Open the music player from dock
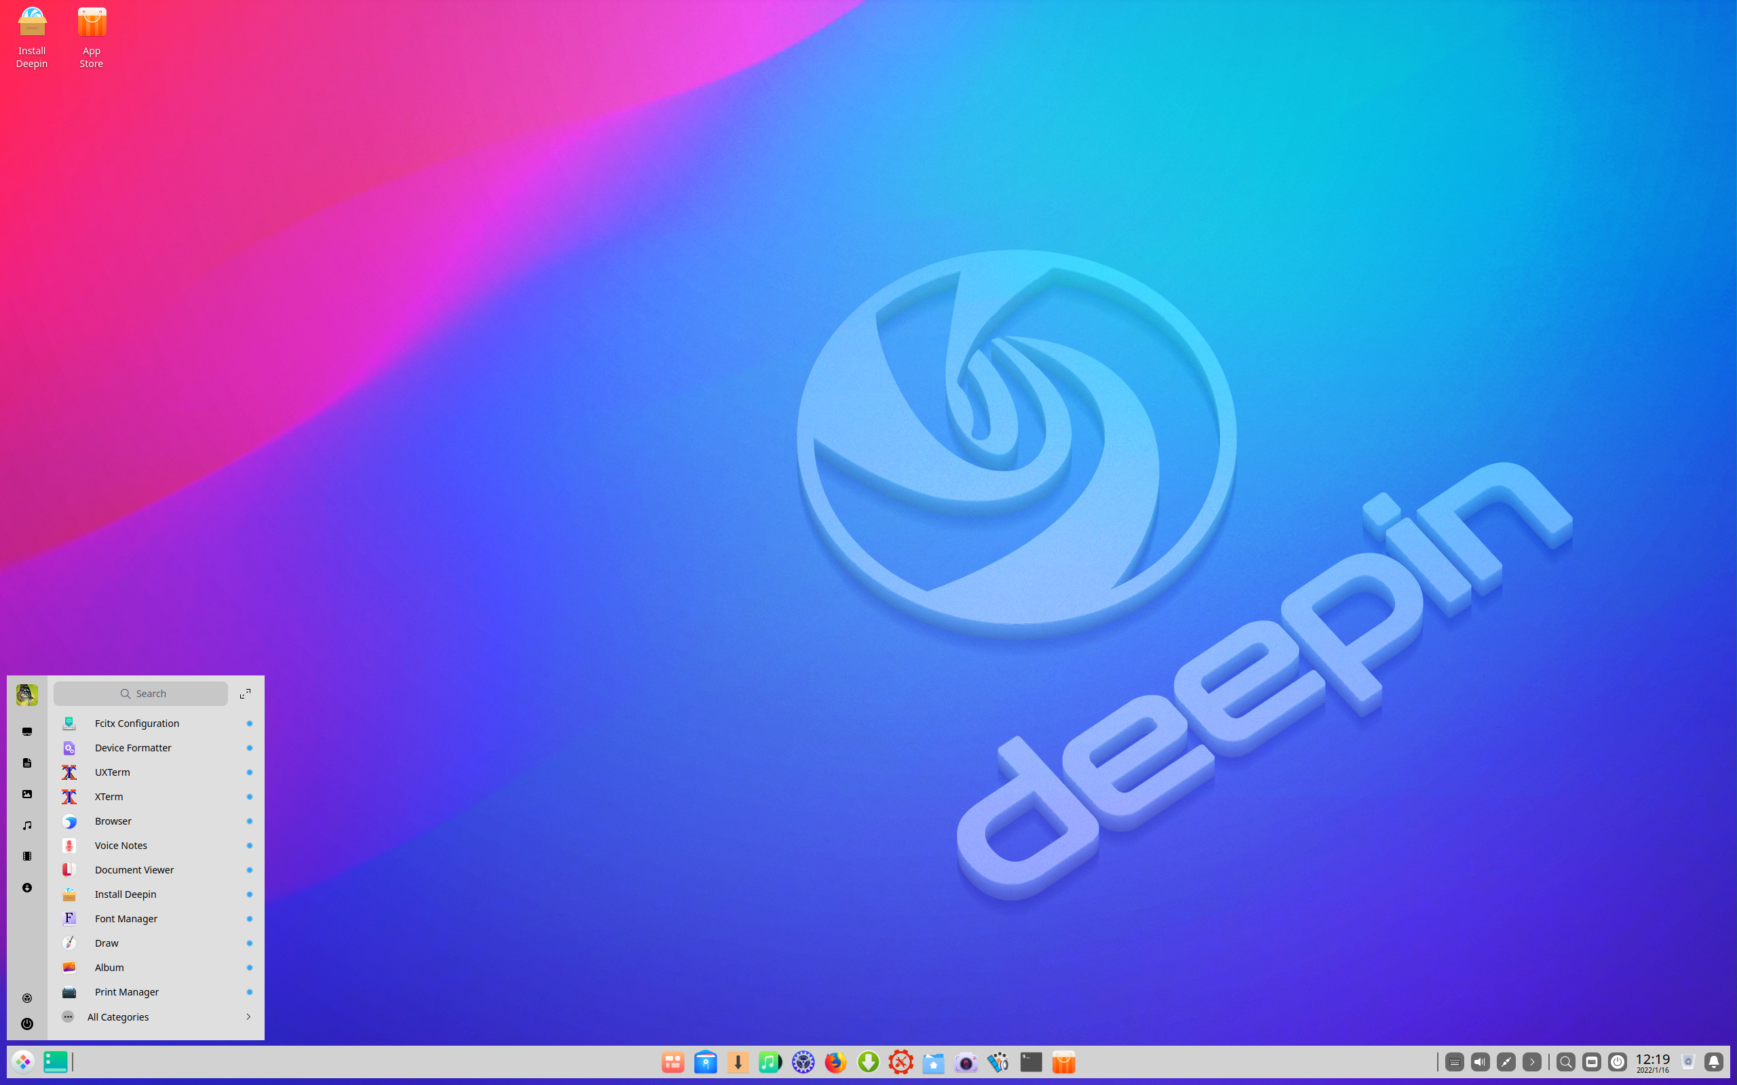The height and width of the screenshot is (1085, 1737). pyautogui.click(x=770, y=1062)
